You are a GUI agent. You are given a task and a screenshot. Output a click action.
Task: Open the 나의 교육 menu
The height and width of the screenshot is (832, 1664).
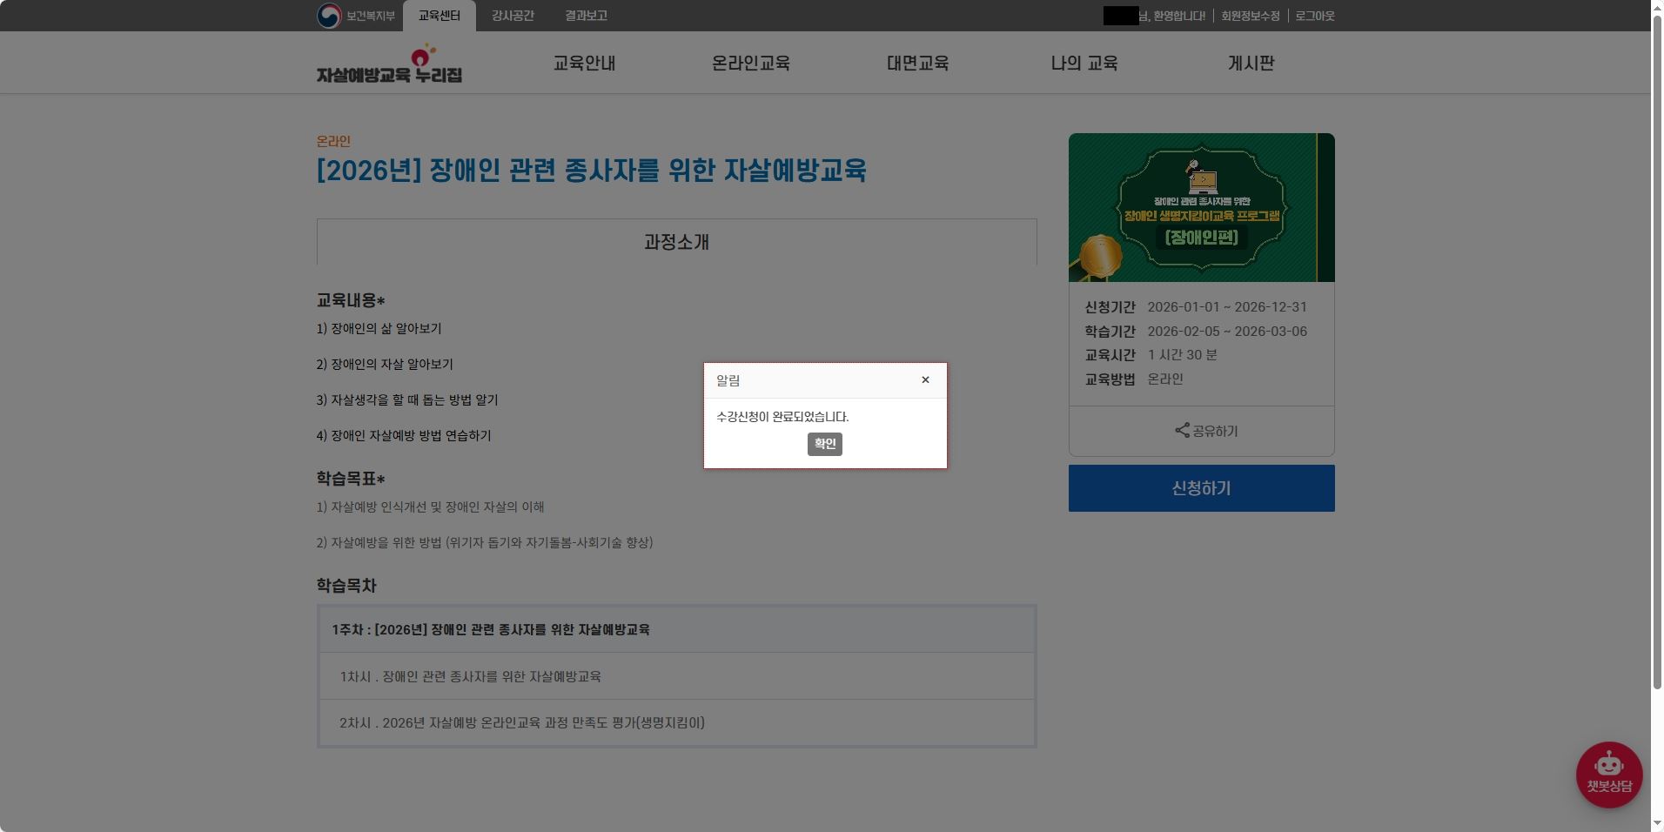[1084, 63]
